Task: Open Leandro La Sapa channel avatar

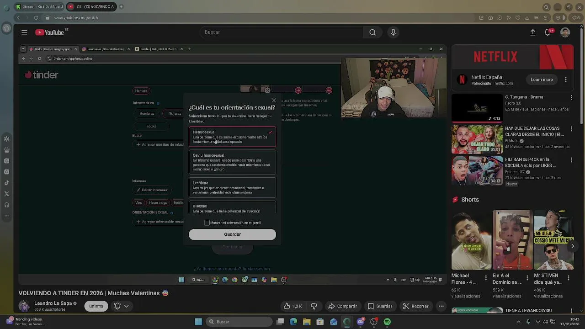Action: click(x=24, y=306)
